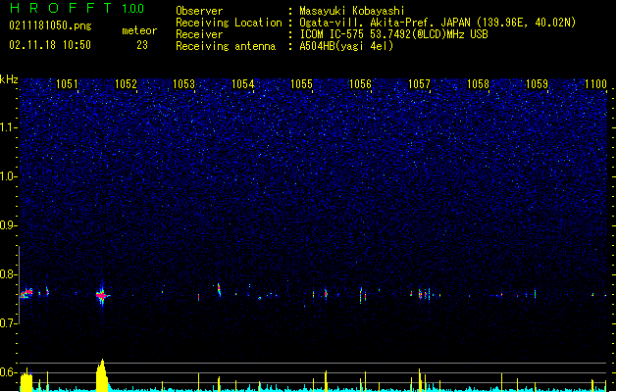Click the meteor count value 23
The image size is (617, 392).
[x=142, y=45]
